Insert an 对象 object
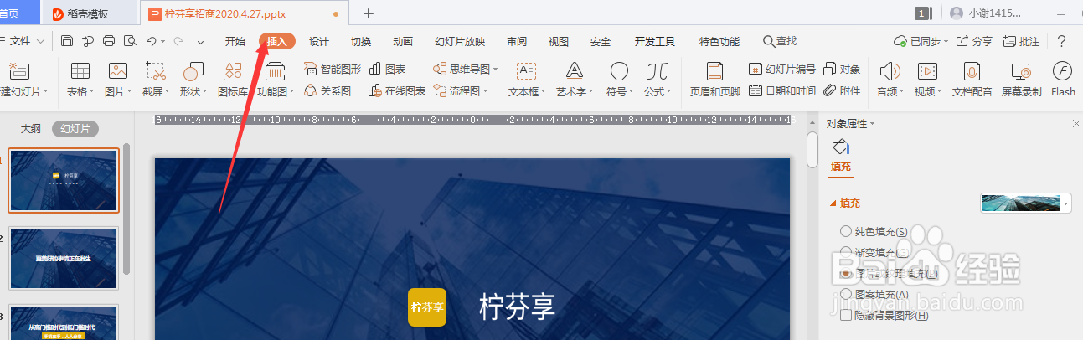Screen dimensions: 1083x340 (x=842, y=69)
